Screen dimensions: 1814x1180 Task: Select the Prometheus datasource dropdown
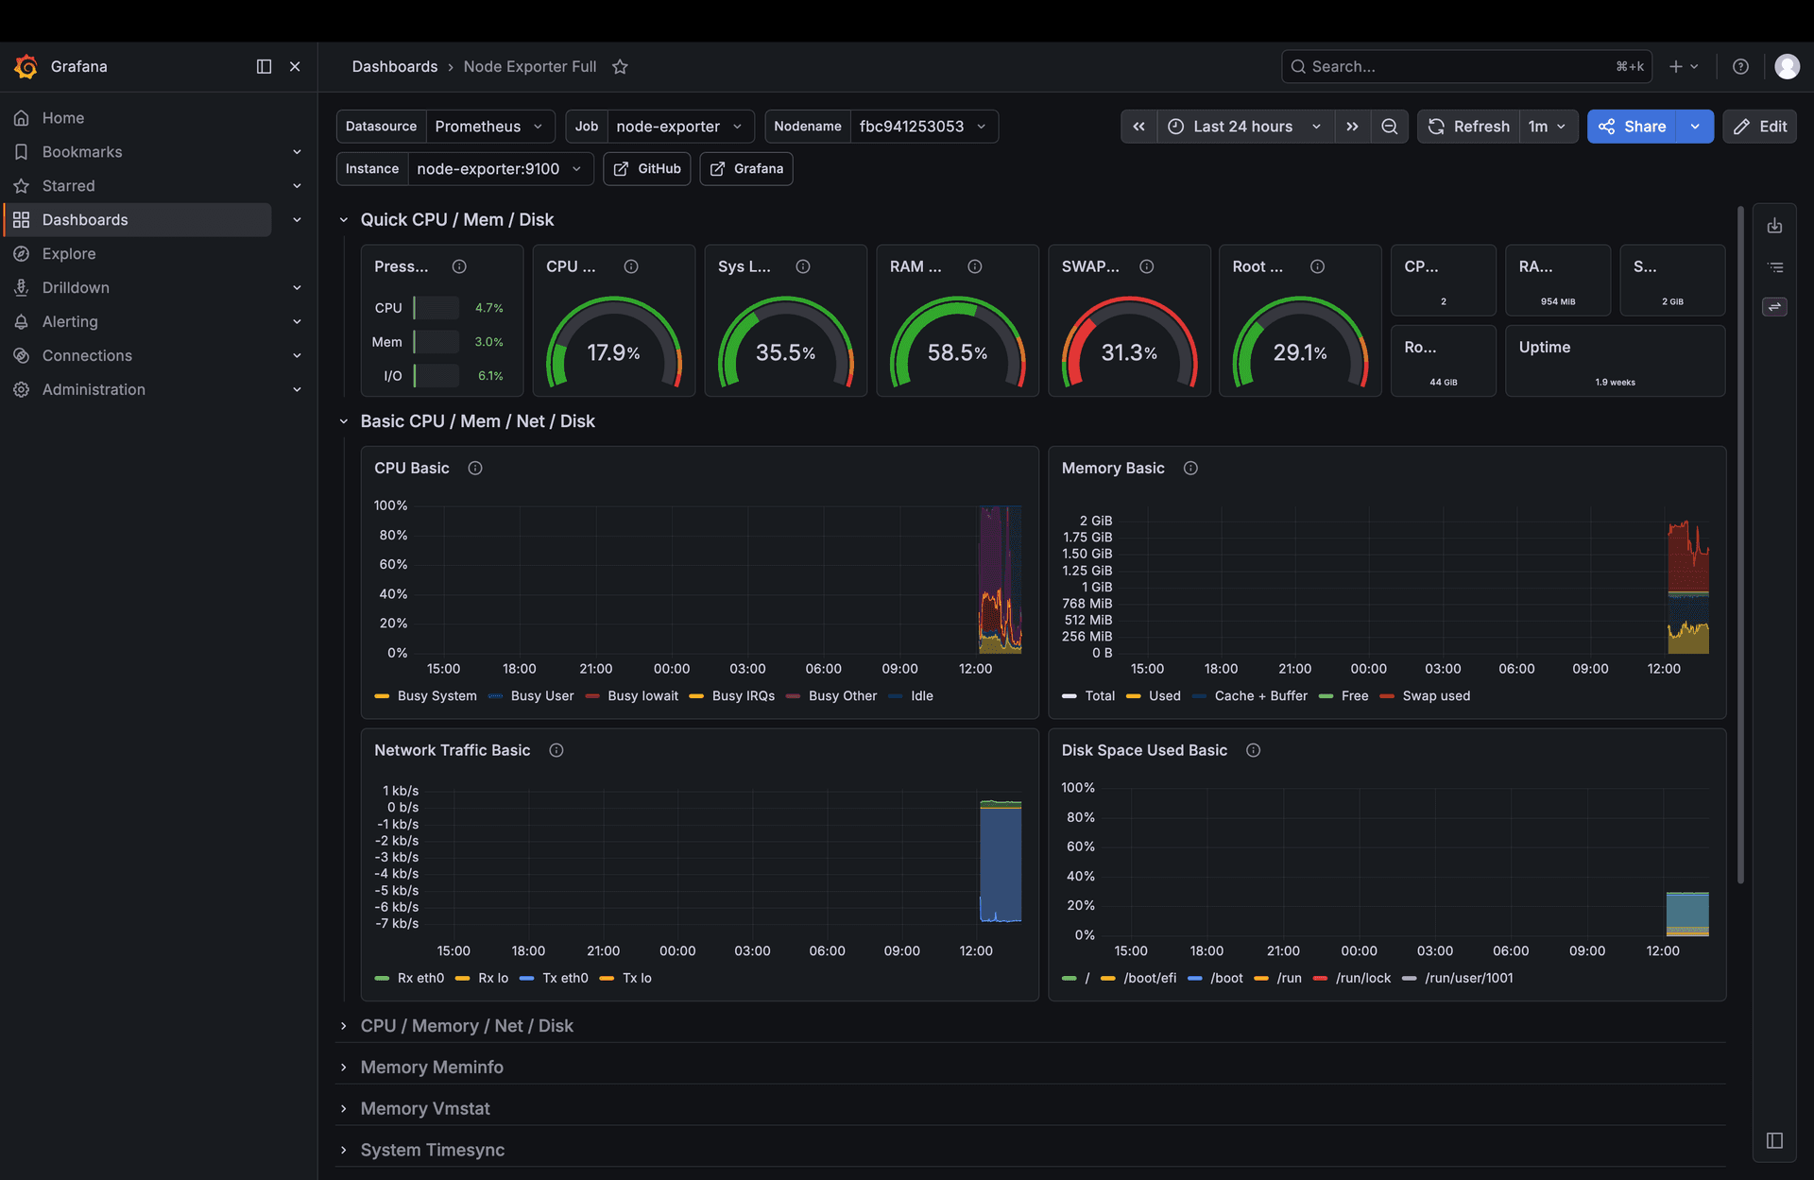489,127
